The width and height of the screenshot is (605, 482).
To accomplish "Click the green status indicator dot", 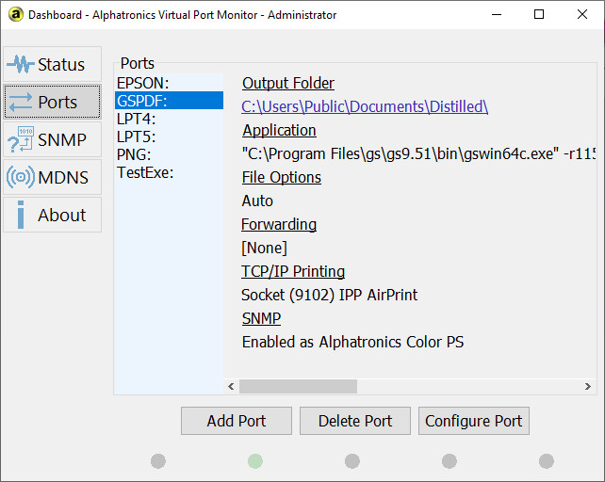I will coord(255,460).
